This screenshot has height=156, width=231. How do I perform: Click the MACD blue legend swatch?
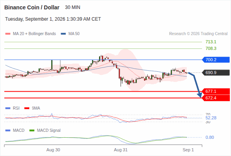[x=8, y=131]
